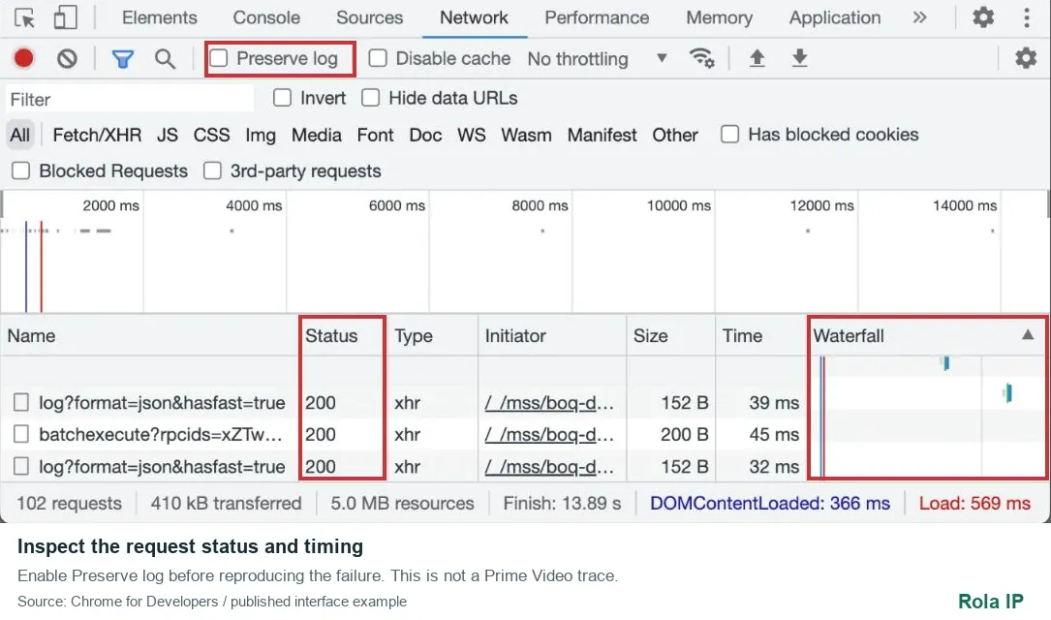Import HAR file with the upload arrow
This screenshot has width=1051, height=620.
tap(757, 58)
